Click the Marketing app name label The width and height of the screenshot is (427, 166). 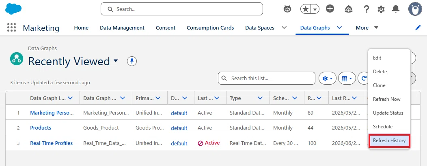point(41,28)
